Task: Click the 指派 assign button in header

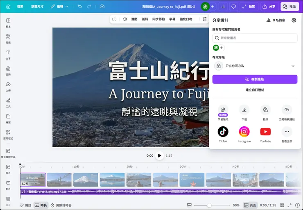Action: point(289,7)
